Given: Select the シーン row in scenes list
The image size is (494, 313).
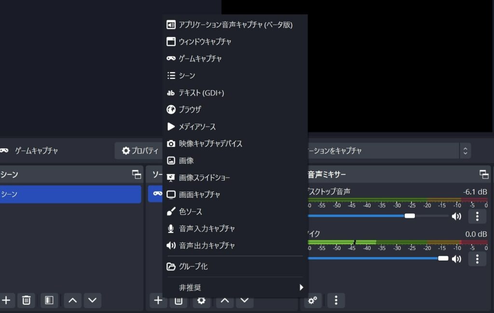Looking at the screenshot, I should coord(70,194).
